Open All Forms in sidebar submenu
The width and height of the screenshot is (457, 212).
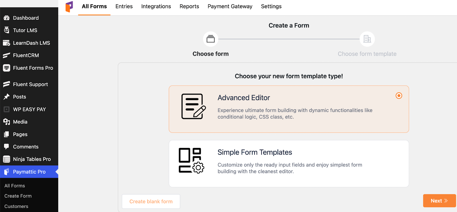[15, 186]
